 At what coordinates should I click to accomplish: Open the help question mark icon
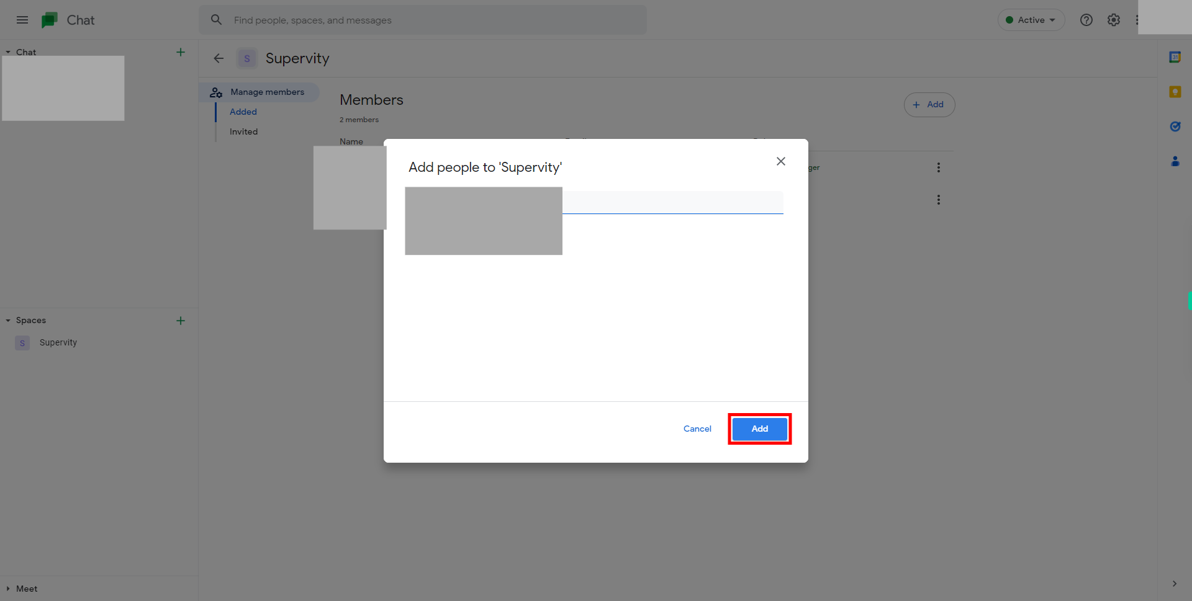click(x=1086, y=20)
